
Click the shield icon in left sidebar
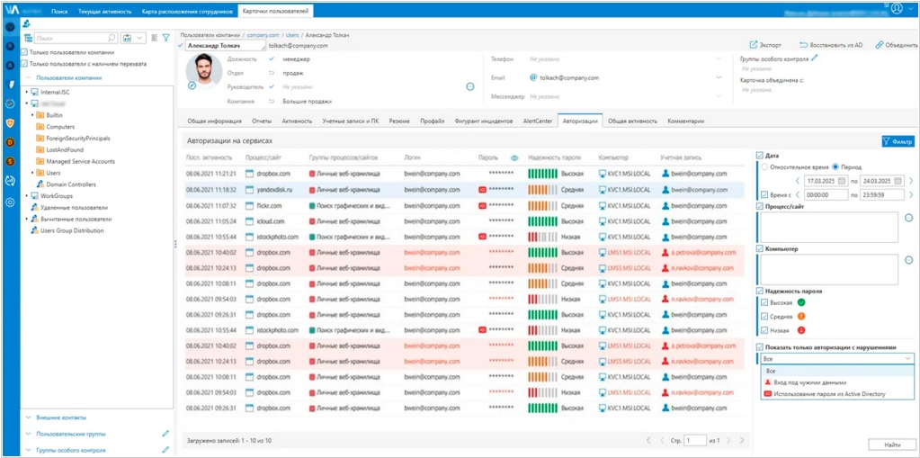[x=10, y=123]
